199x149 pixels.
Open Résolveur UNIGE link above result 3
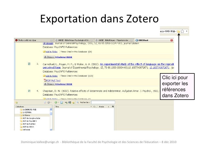coord(64,57)
